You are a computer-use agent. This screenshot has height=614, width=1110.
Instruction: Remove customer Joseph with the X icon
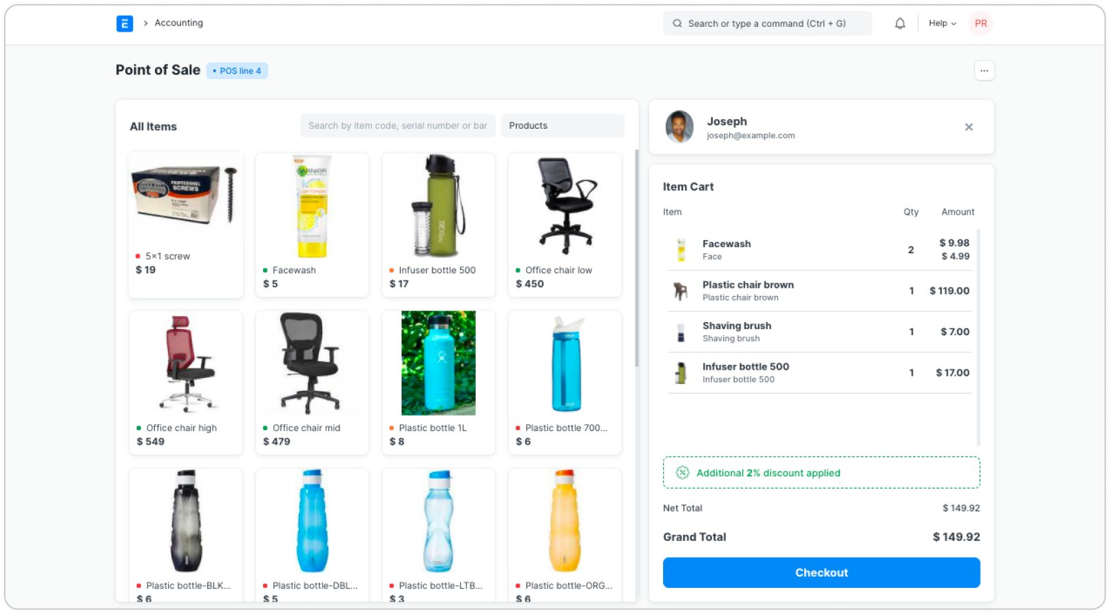click(x=969, y=127)
